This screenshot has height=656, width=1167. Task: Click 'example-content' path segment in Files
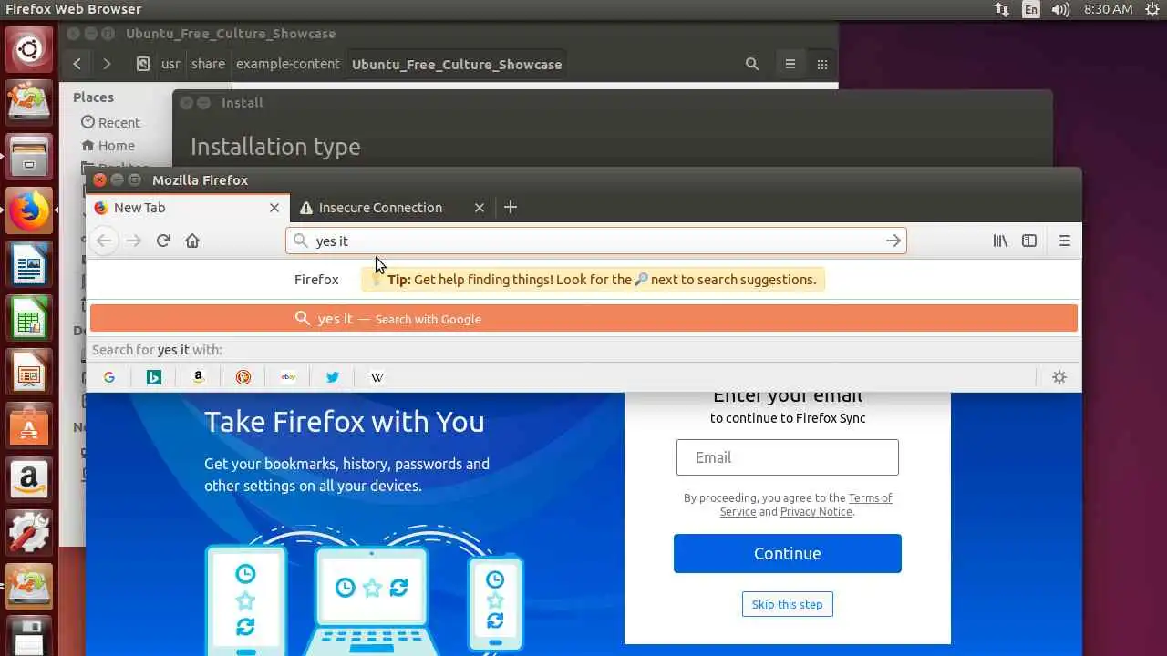(x=288, y=64)
